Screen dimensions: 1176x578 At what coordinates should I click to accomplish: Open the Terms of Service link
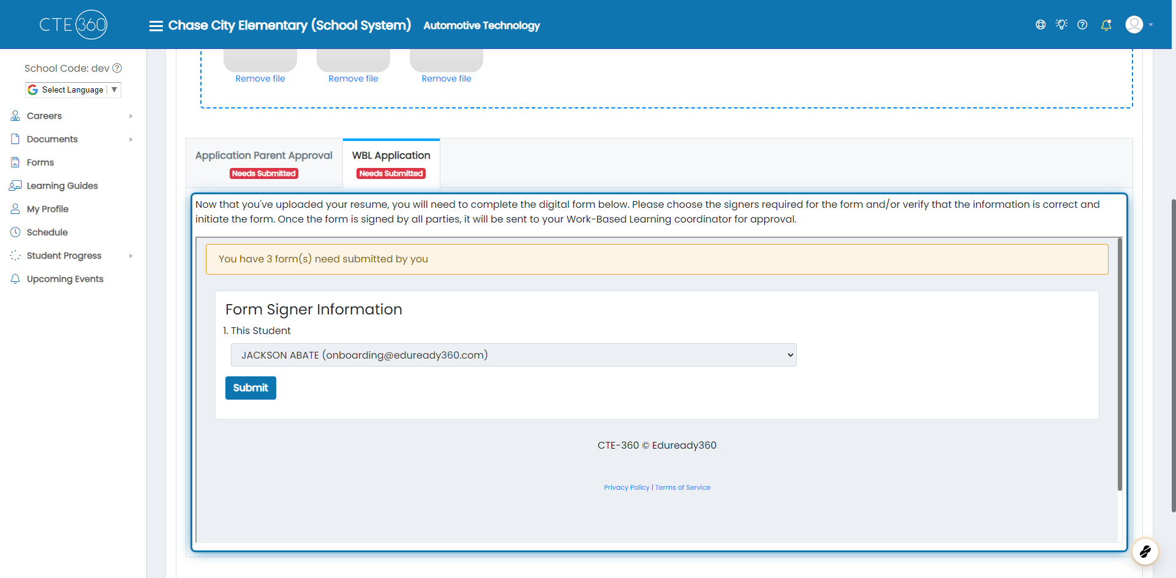(683, 487)
